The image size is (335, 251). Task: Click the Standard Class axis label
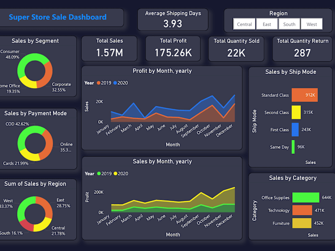[x=275, y=95]
